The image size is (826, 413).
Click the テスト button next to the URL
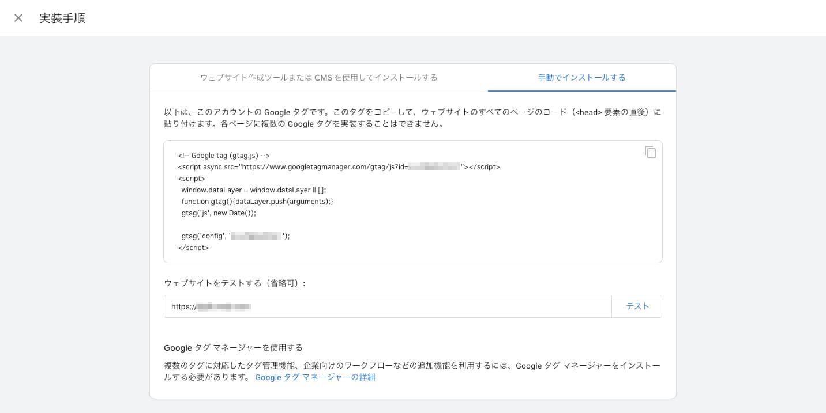[x=637, y=306]
